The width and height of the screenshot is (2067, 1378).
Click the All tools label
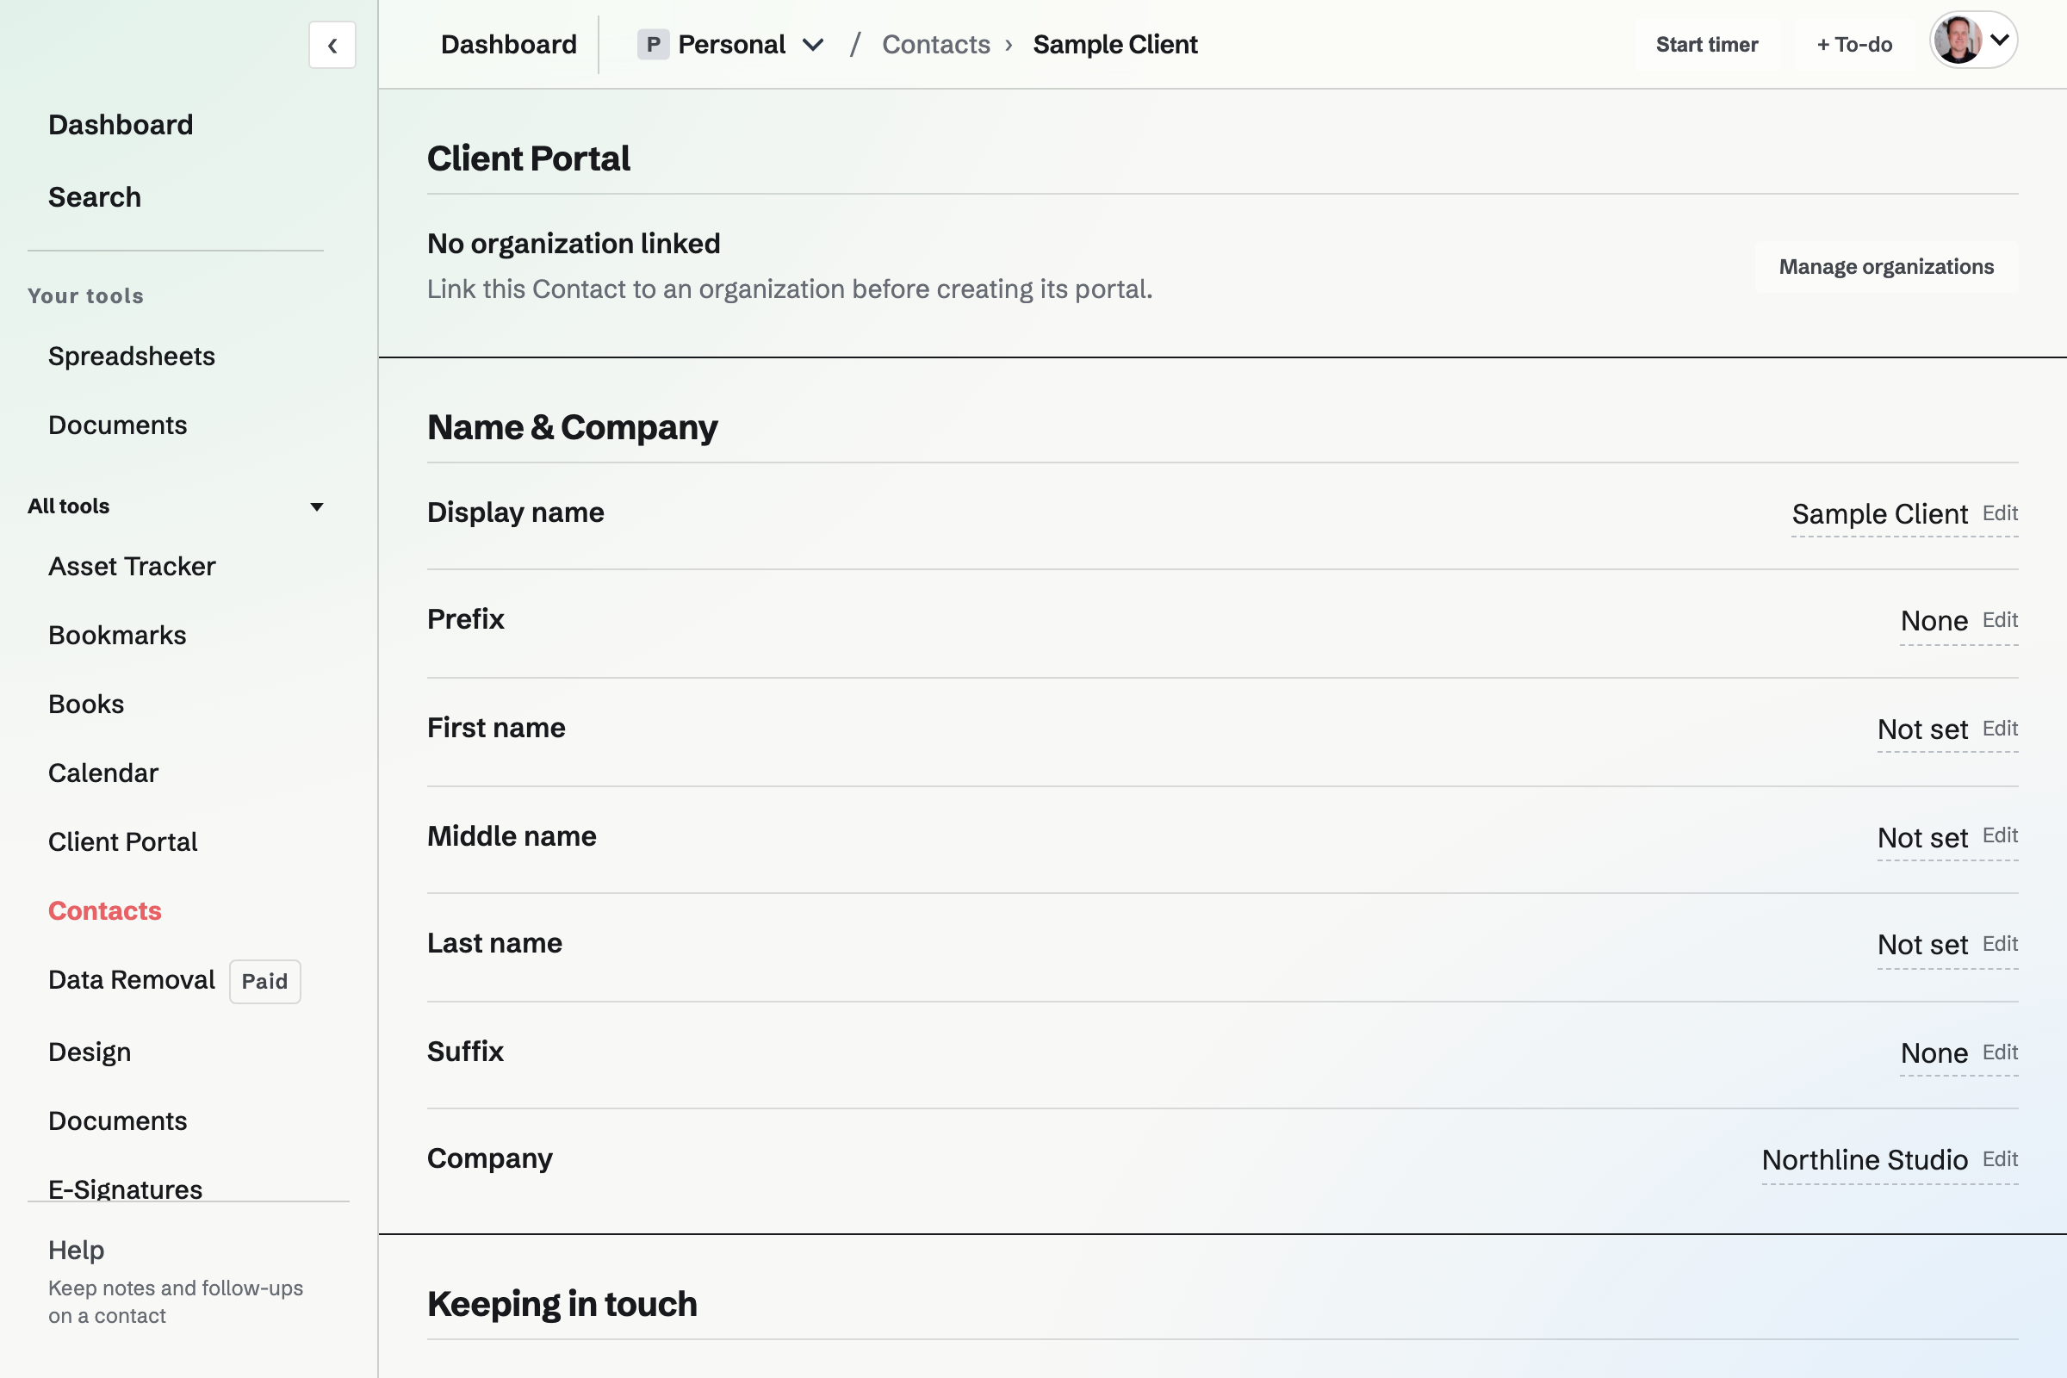[69, 506]
